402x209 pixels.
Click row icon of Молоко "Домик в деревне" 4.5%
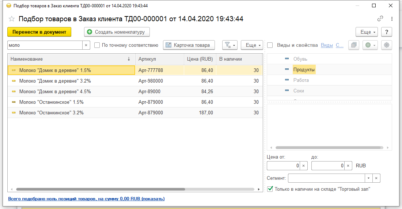point(14,91)
